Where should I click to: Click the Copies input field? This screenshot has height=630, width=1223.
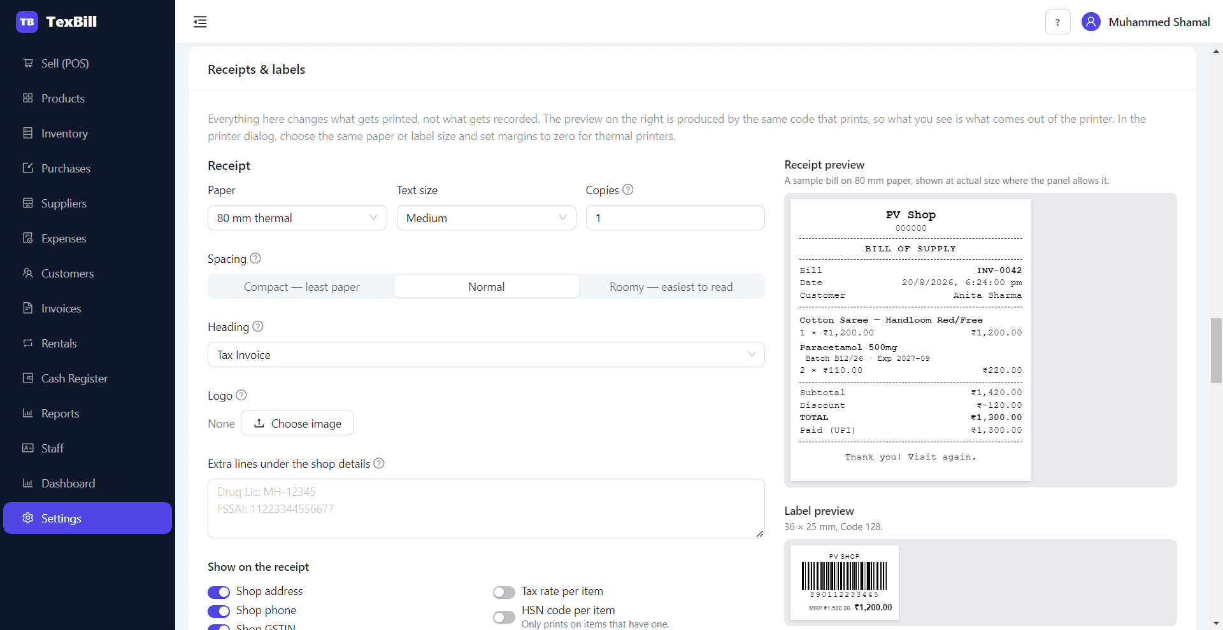675,218
